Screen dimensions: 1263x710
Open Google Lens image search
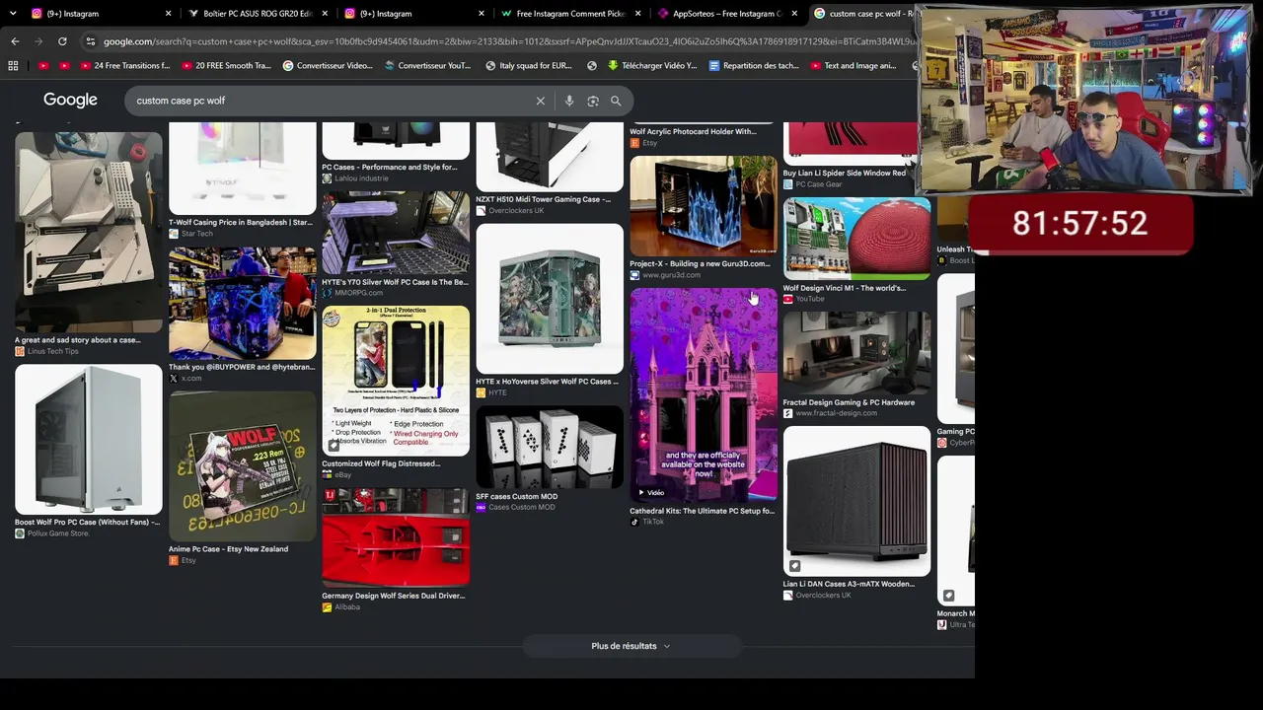(593, 101)
